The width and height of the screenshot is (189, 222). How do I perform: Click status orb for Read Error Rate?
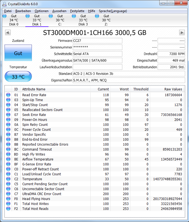pos(8,95)
